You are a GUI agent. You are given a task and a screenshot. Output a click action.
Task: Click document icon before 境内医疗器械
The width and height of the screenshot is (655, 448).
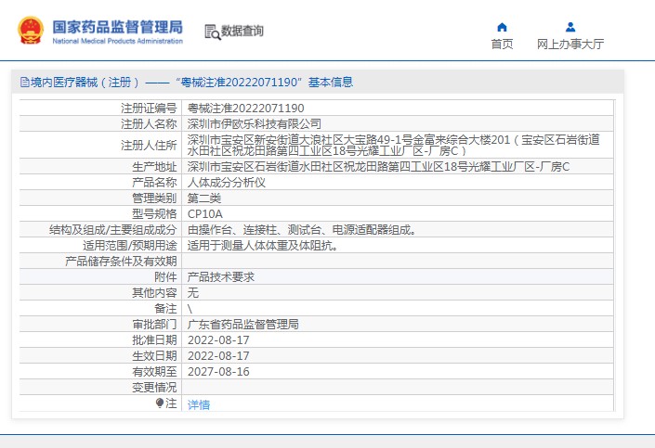pos(25,83)
